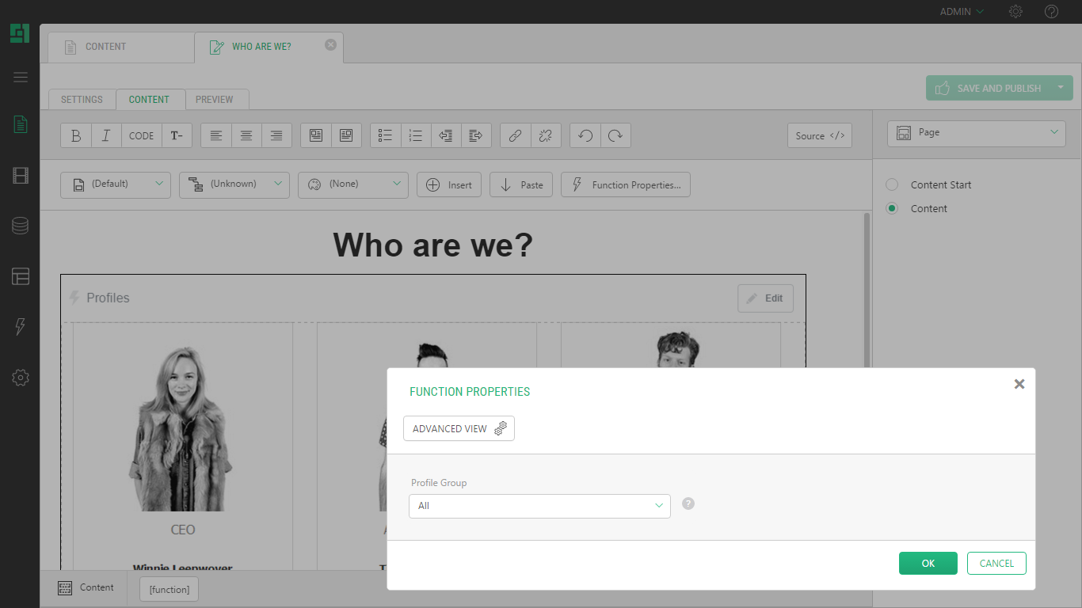This screenshot has width=1082, height=608.
Task: Click the help question mark beside Profile Group
Action: tap(688, 503)
